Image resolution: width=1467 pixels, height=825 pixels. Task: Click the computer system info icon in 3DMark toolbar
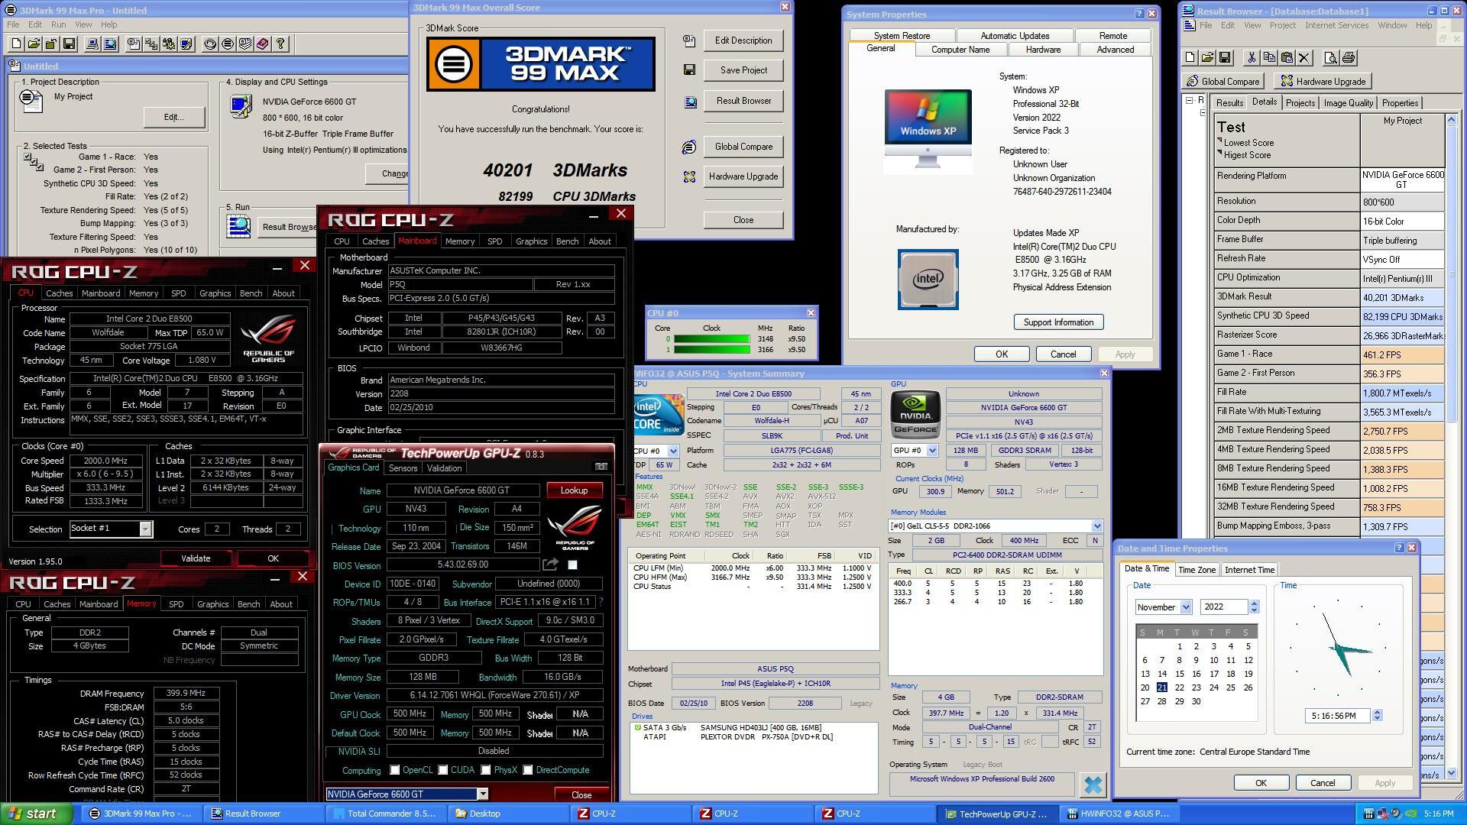click(92, 44)
